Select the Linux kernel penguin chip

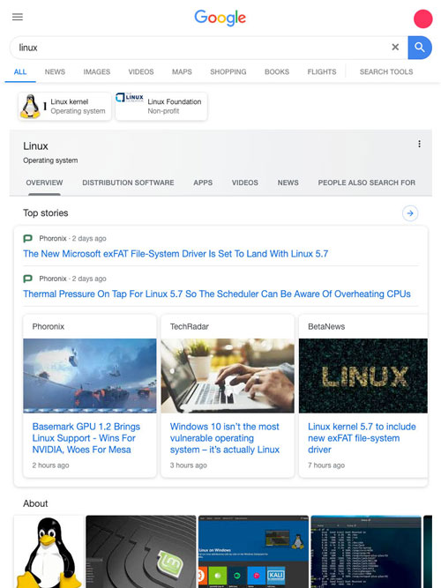64,107
